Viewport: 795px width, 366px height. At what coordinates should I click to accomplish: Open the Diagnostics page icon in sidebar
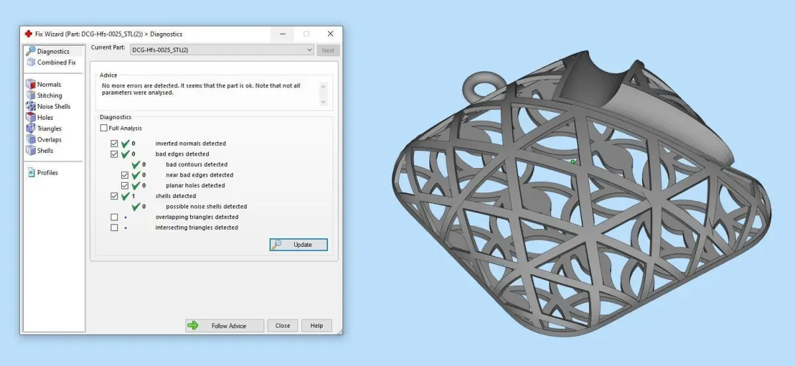[x=30, y=51]
